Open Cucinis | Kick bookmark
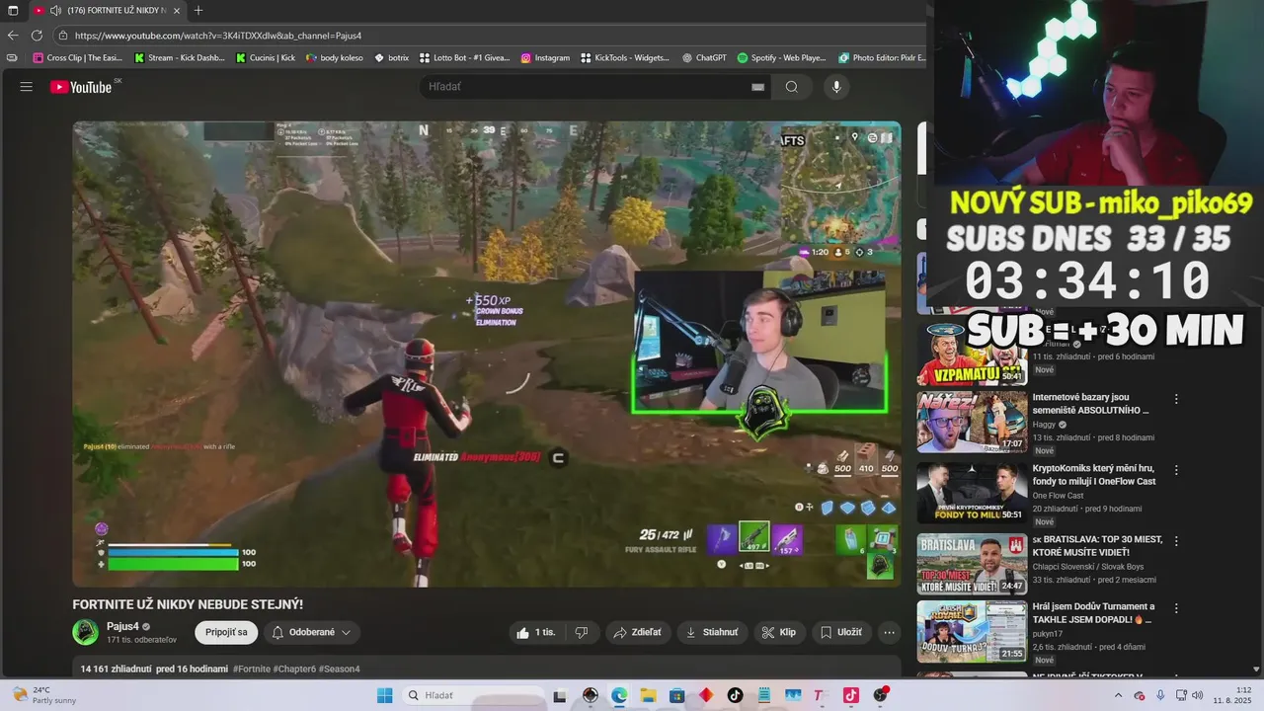This screenshot has height=711, width=1264. click(x=266, y=58)
